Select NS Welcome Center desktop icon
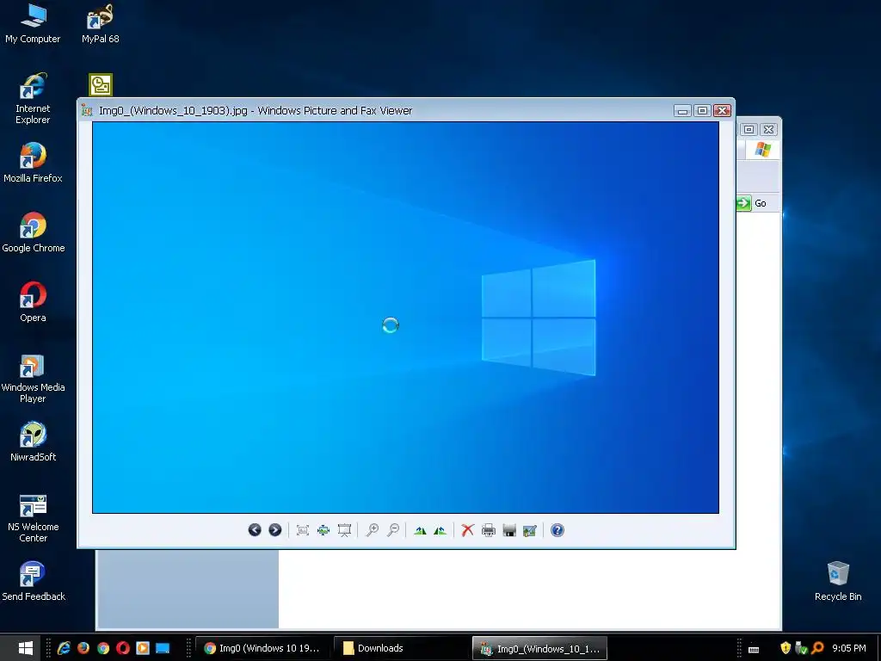The image size is (881, 661). 33,517
